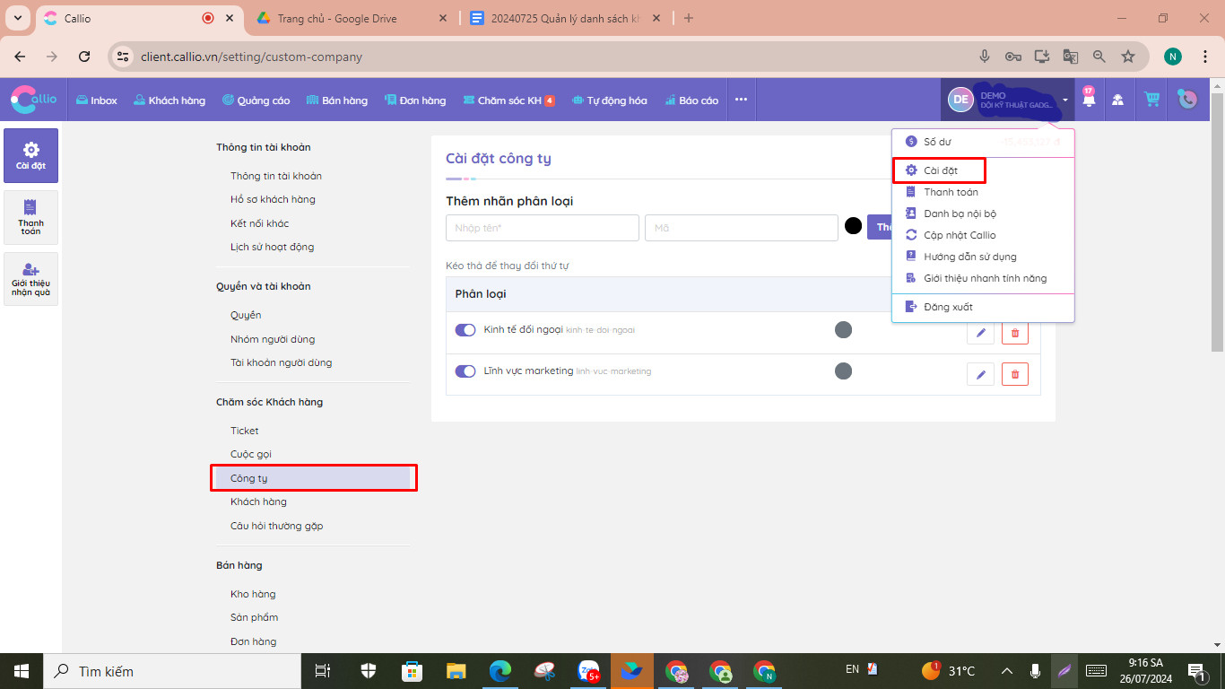Switch to 20240725 Quản lý danh sách tab
Screen dimensions: 1225x689
click(x=566, y=18)
